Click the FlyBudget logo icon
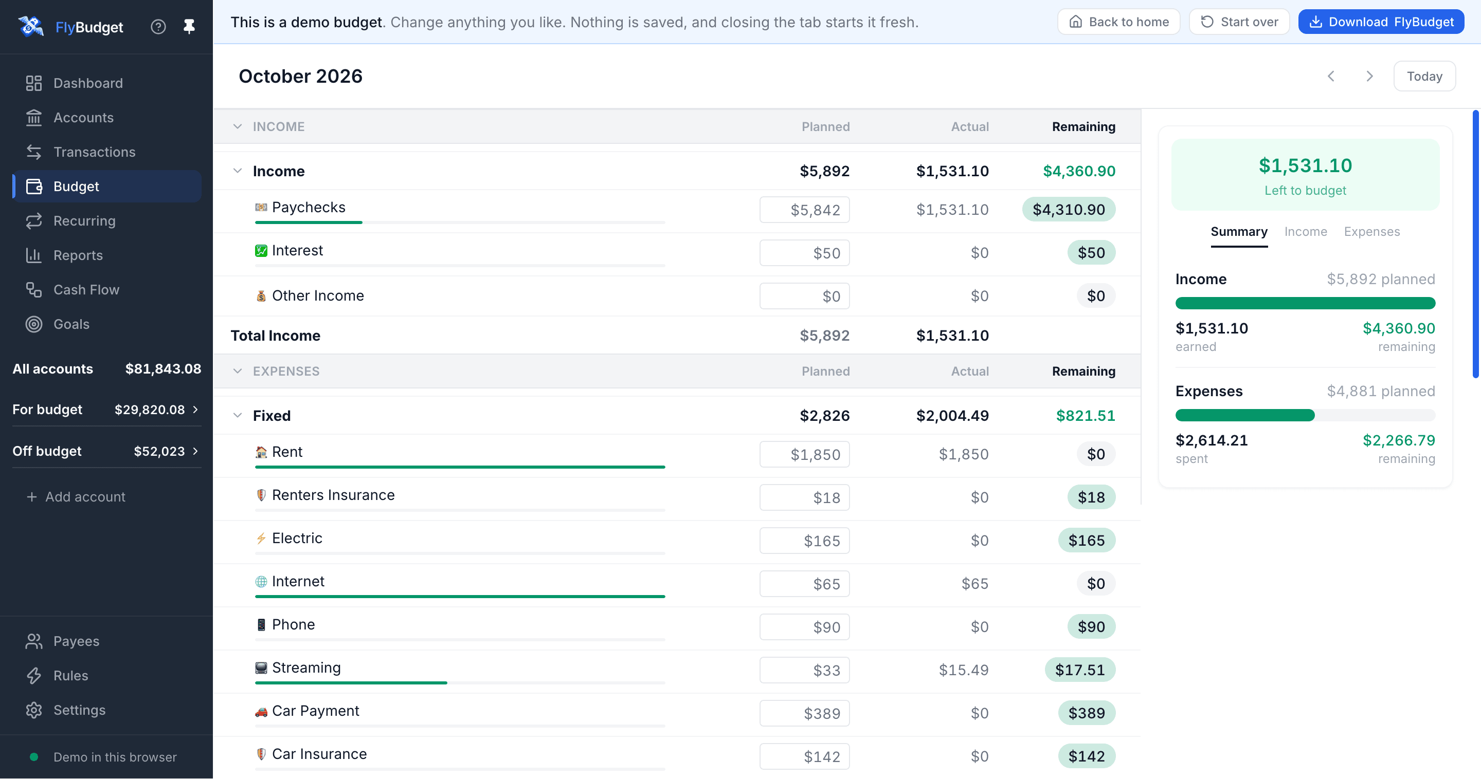 tap(31, 26)
